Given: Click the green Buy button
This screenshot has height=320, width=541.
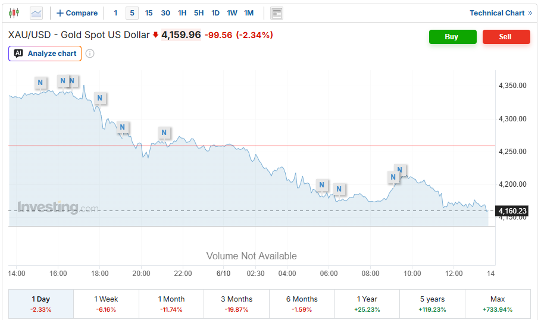Looking at the screenshot, I should (453, 37).
